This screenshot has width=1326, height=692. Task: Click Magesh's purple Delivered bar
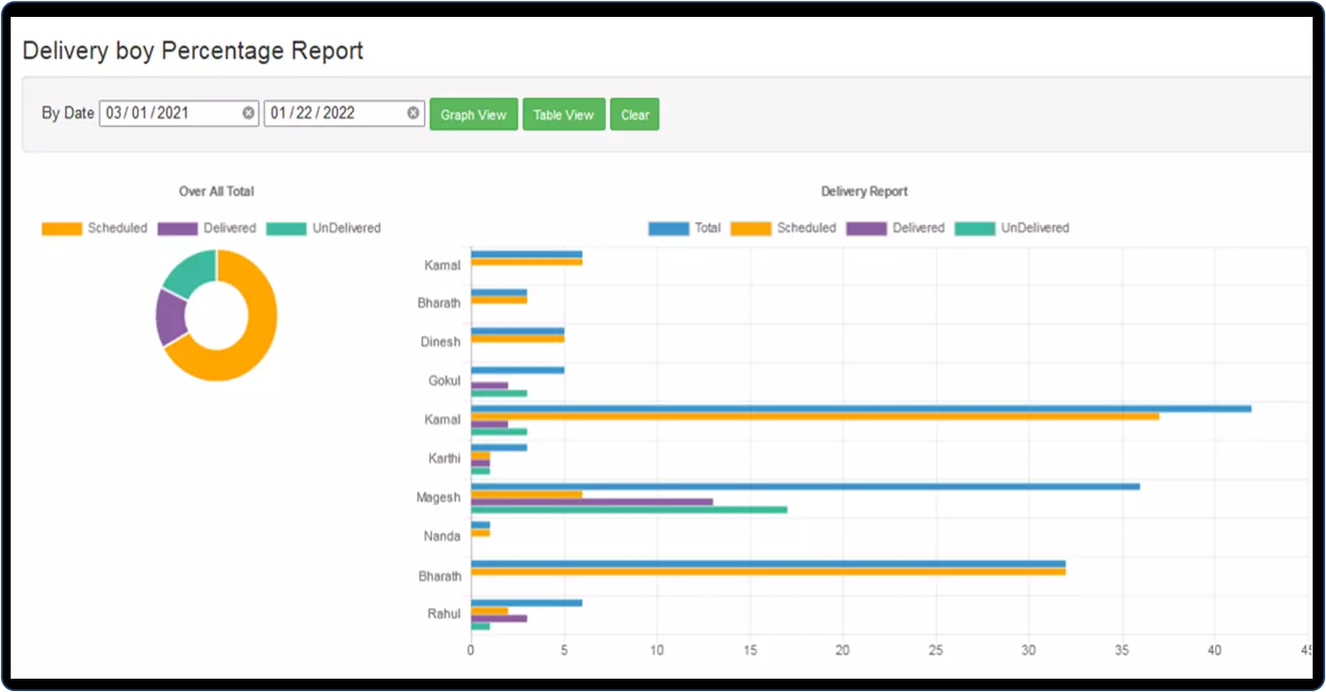591,502
